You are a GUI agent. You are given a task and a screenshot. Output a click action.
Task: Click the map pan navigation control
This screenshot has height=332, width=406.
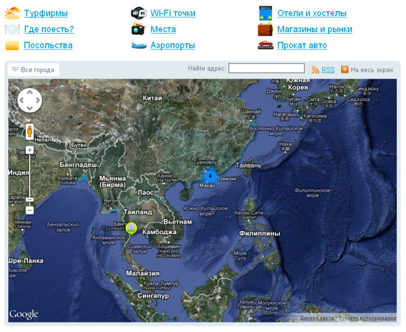pyautogui.click(x=30, y=100)
